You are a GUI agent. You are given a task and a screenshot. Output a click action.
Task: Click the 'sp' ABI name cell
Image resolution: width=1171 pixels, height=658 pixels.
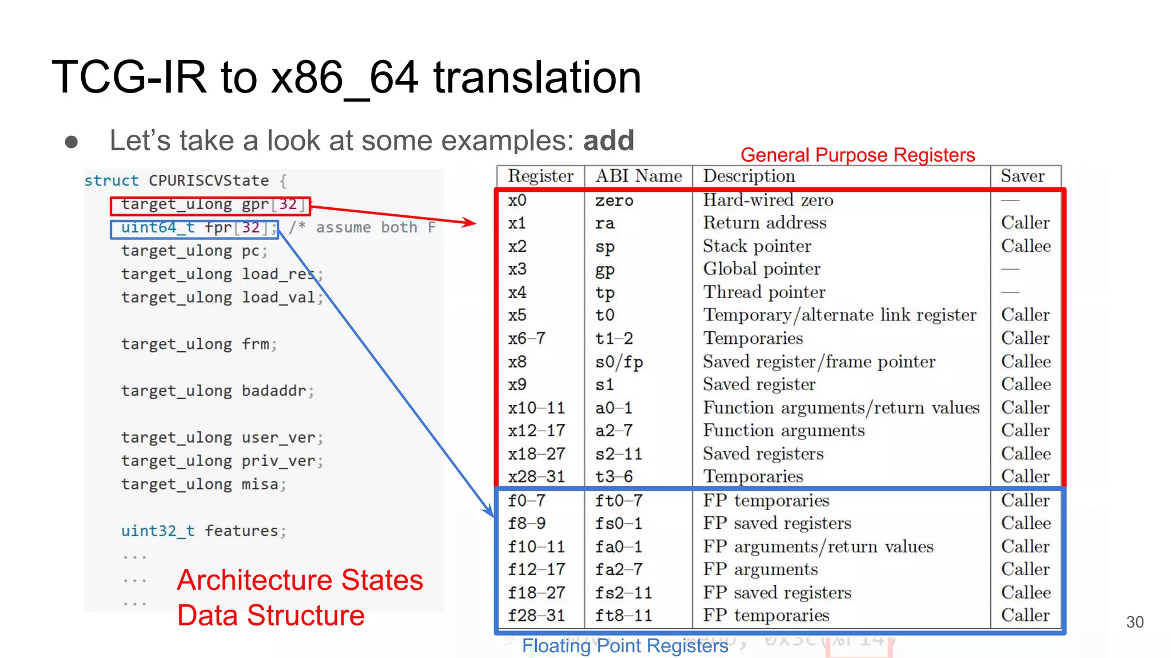(604, 247)
